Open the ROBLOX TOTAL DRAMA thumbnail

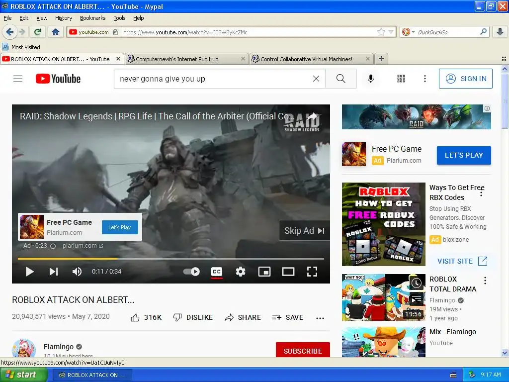point(383,297)
